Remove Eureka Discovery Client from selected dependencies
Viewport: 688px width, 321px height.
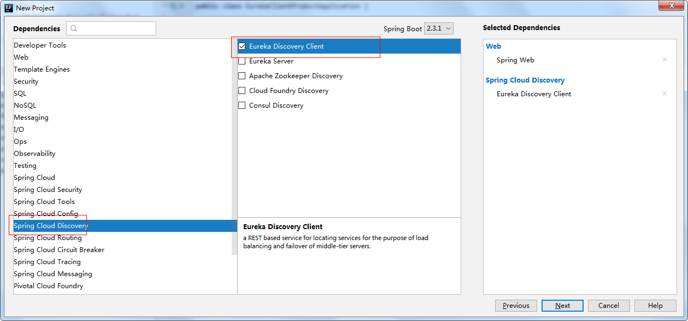click(x=665, y=94)
